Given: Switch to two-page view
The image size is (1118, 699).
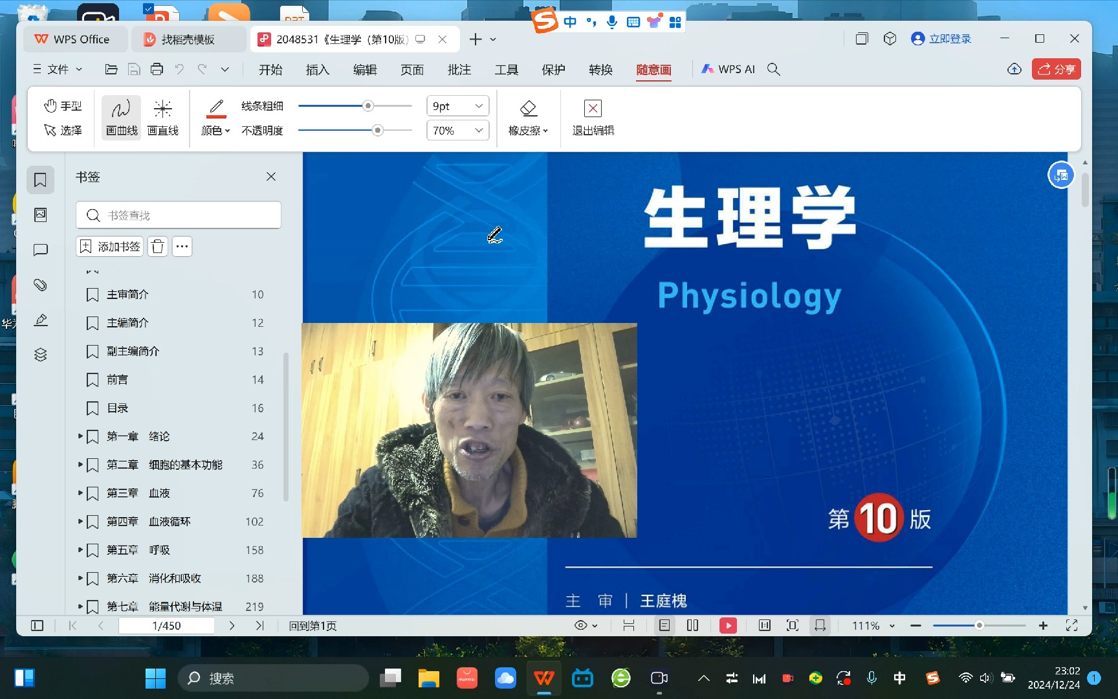Looking at the screenshot, I should coord(692,626).
